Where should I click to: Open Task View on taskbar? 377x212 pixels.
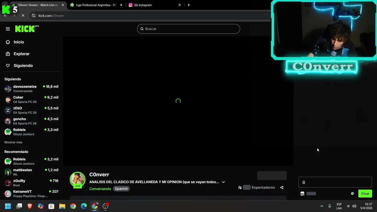(x=19, y=206)
